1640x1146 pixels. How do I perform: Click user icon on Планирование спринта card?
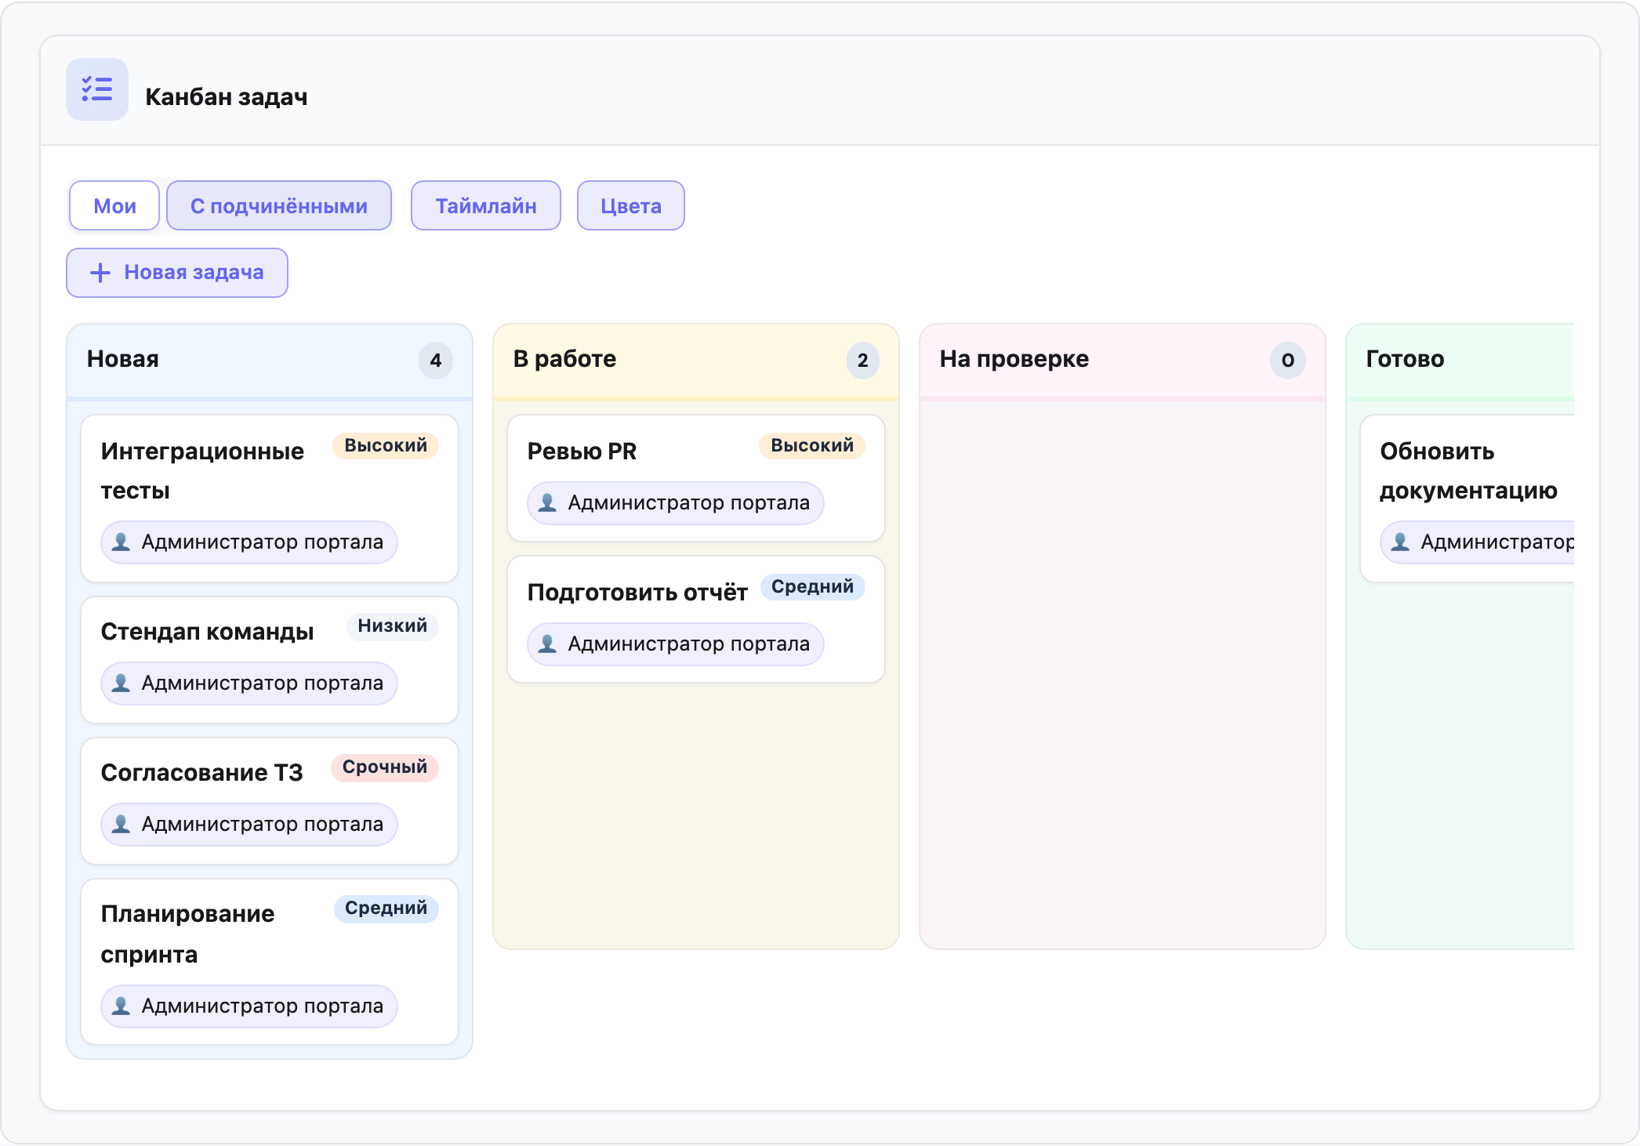(121, 1006)
